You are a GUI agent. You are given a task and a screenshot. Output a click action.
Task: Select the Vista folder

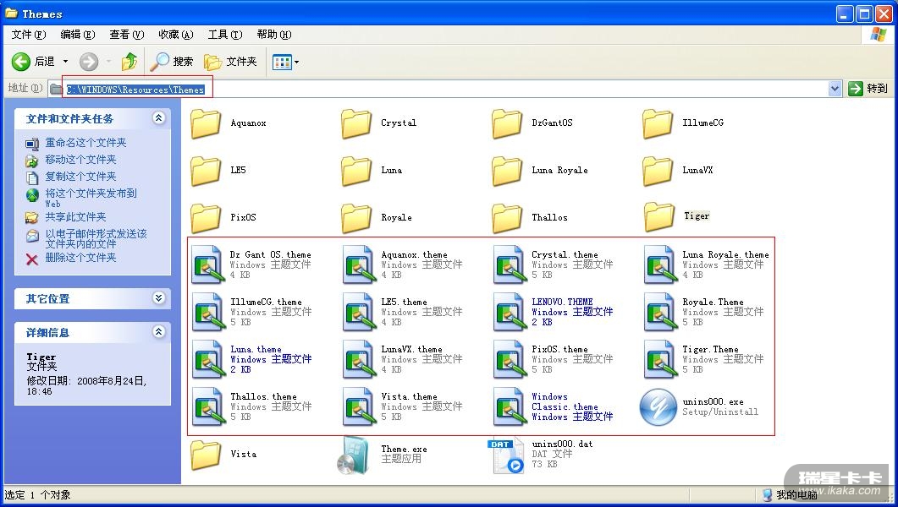[x=223, y=455]
